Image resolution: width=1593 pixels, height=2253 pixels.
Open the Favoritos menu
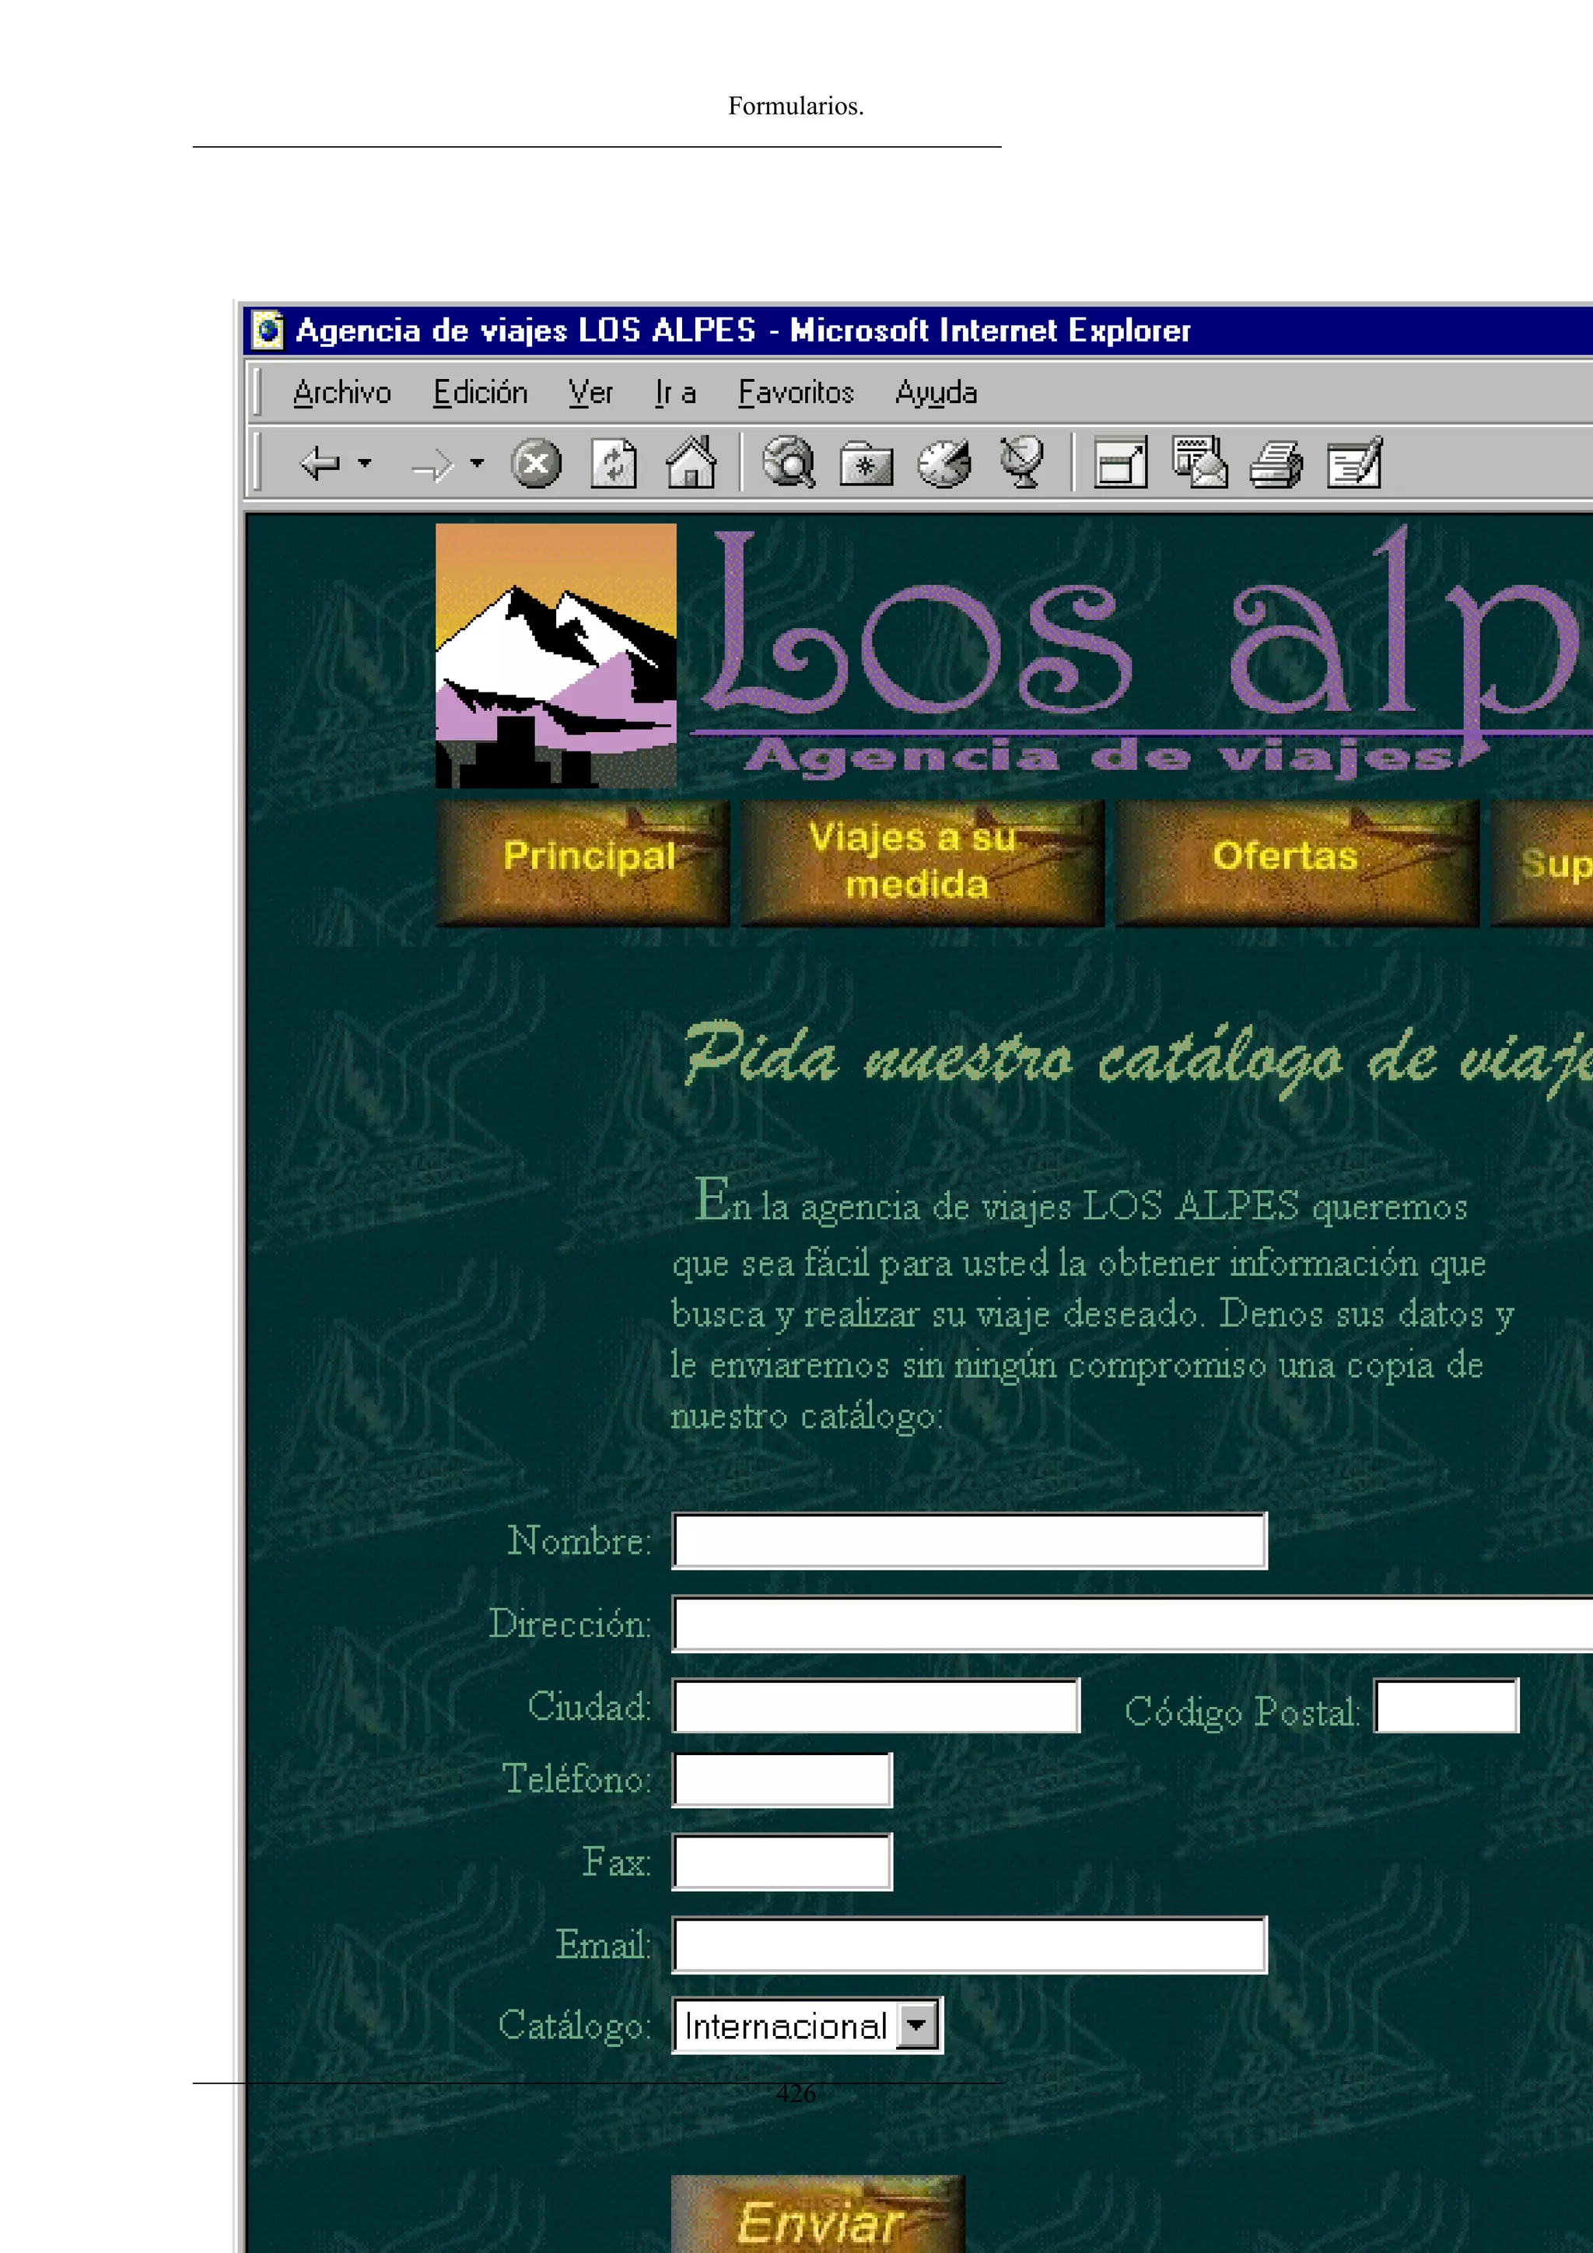(796, 393)
